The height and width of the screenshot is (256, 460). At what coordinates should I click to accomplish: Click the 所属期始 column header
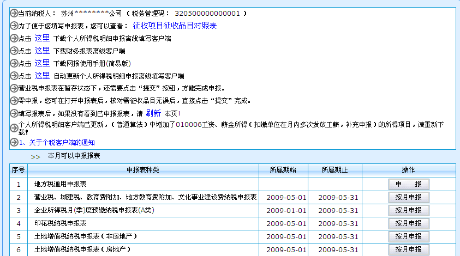pyautogui.click(x=283, y=170)
